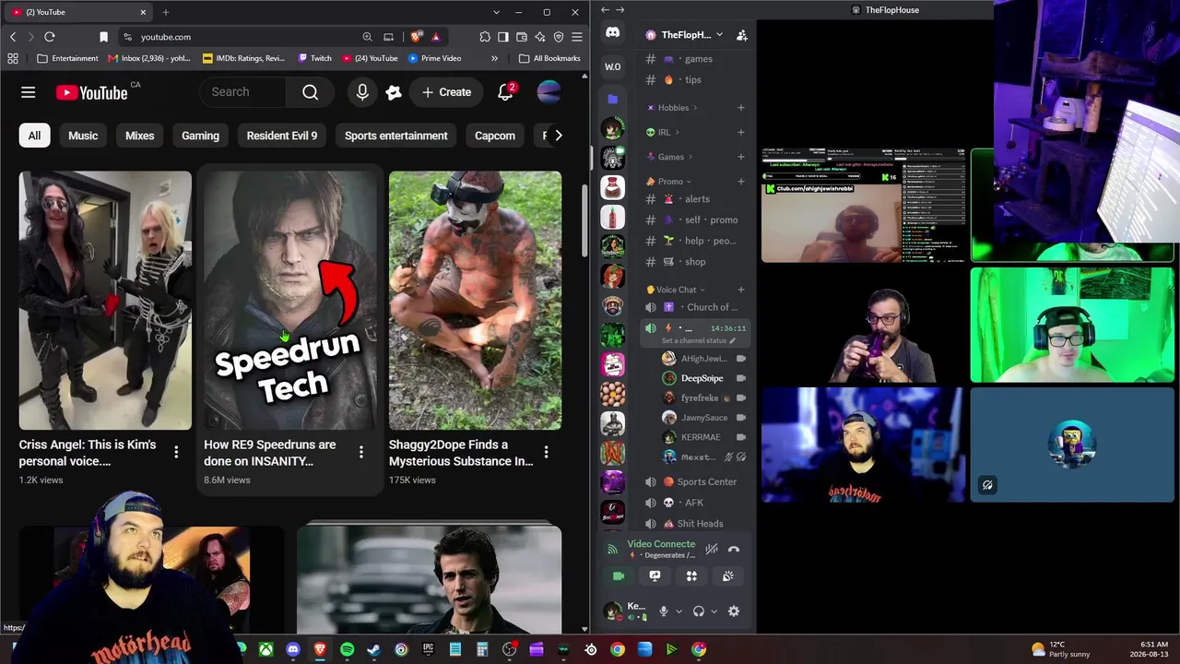Collapse the Games category in Discord
Screen dimensions: 1180x664
(x=670, y=157)
